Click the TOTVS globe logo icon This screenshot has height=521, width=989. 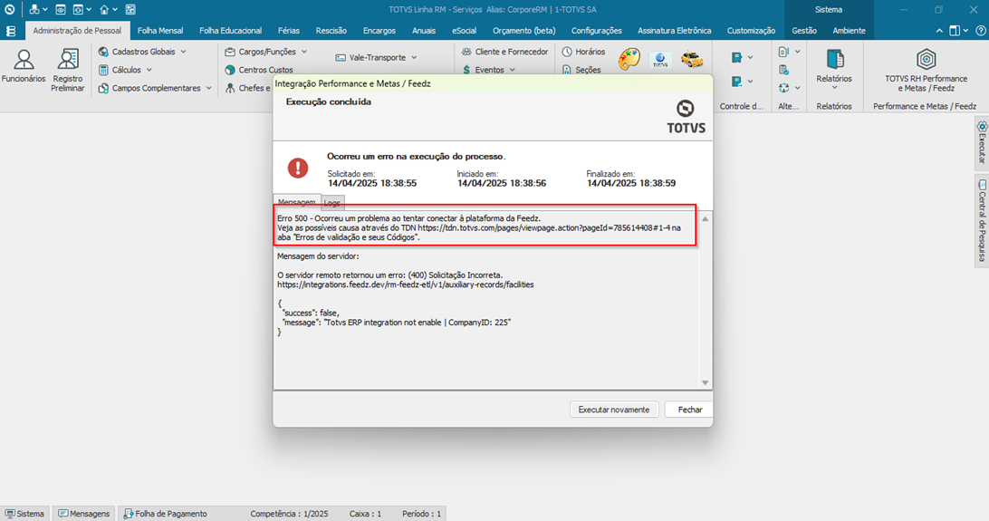point(660,60)
